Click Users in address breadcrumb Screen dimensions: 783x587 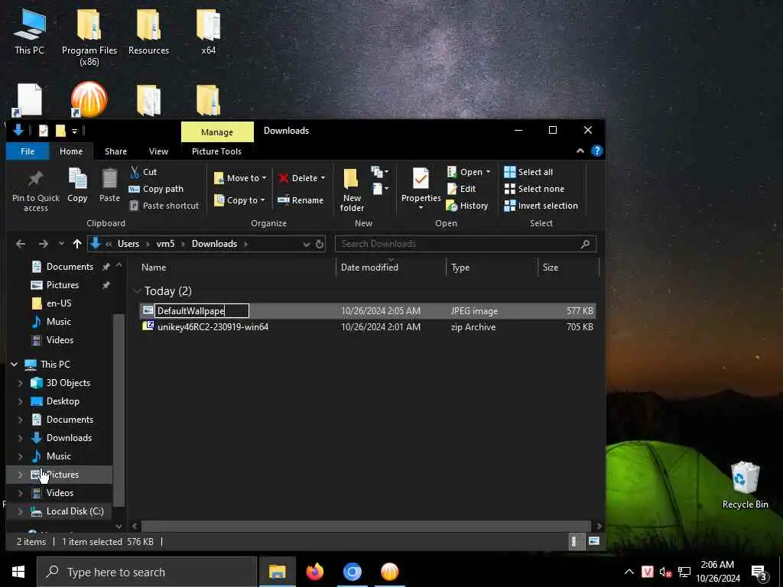coord(128,244)
